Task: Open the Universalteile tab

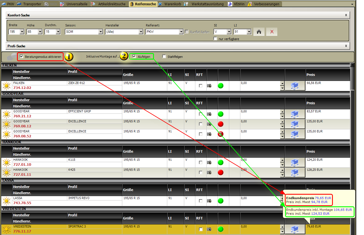Action: pyautogui.click(x=74, y=4)
